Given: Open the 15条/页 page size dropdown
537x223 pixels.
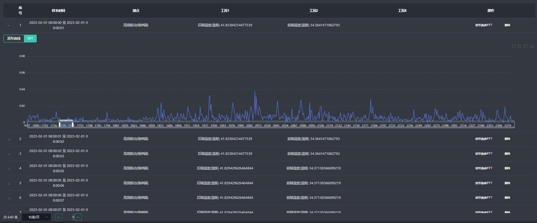Looking at the screenshot, I should pos(36,217).
